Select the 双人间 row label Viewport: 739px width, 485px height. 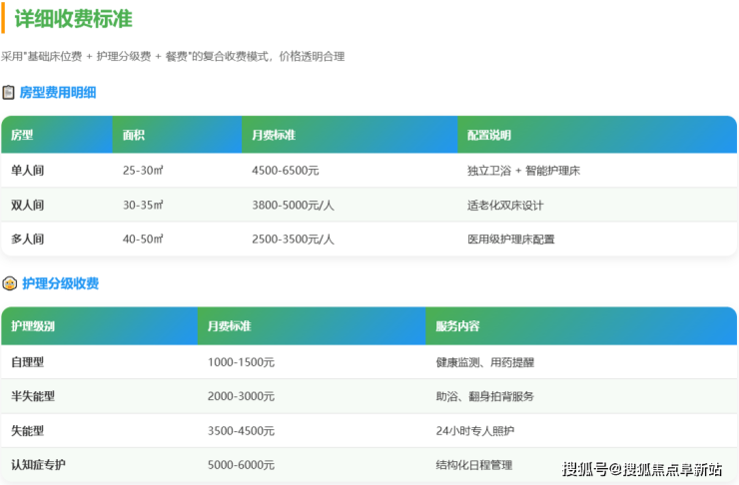27,206
